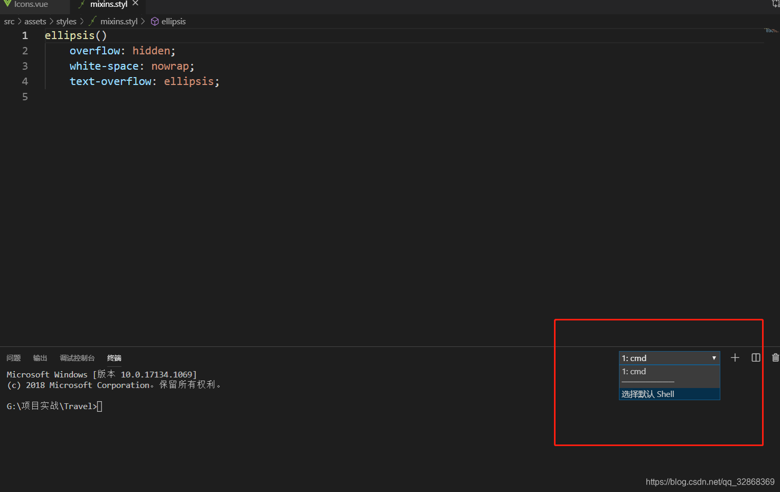
Task: Open the 调试控制台 panel tab
Action: [77, 358]
